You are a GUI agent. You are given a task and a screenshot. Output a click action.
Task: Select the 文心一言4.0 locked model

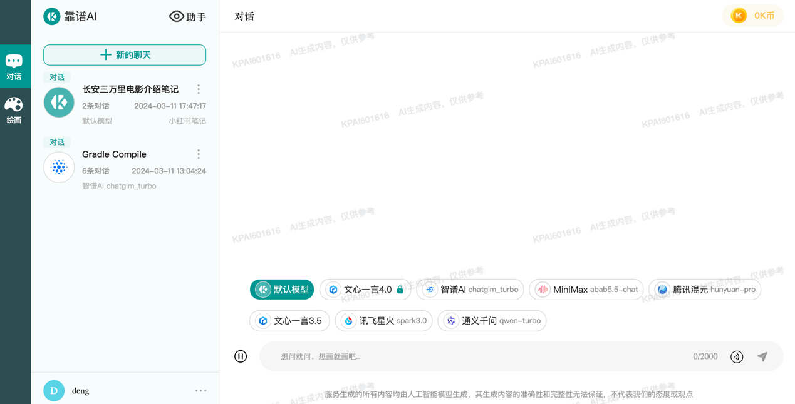point(365,290)
